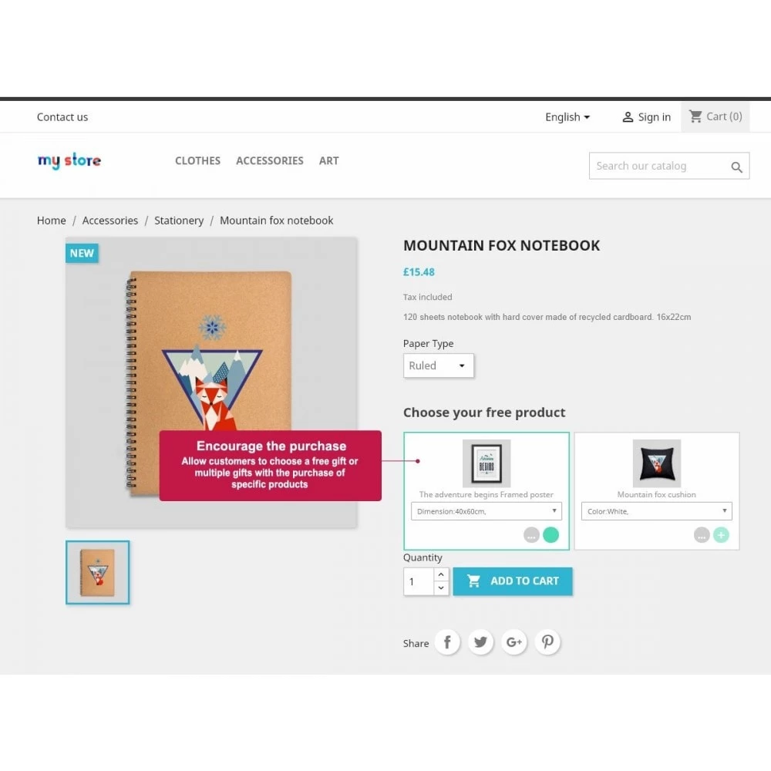Viewport: 771px width, 771px height.
Task: Share product on Twitter icon
Action: tap(480, 642)
